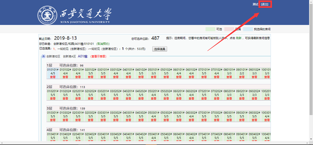Select room label 030402#
313x145 pixels.
point(116,135)
